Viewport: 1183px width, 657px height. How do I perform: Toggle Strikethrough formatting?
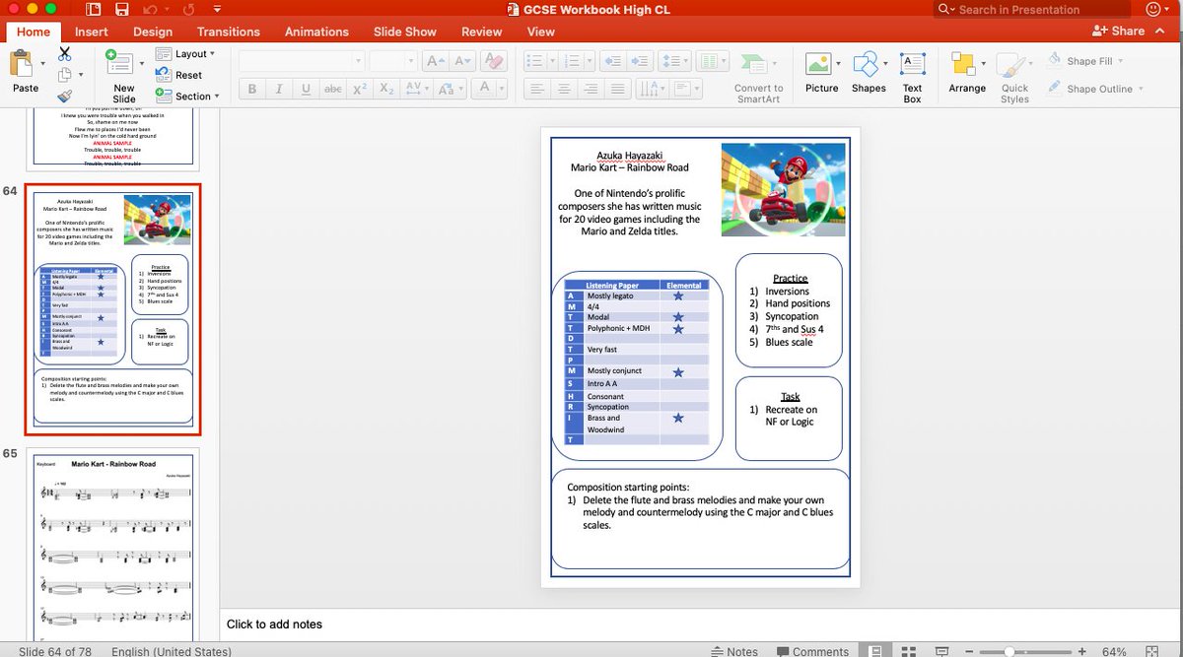[333, 89]
